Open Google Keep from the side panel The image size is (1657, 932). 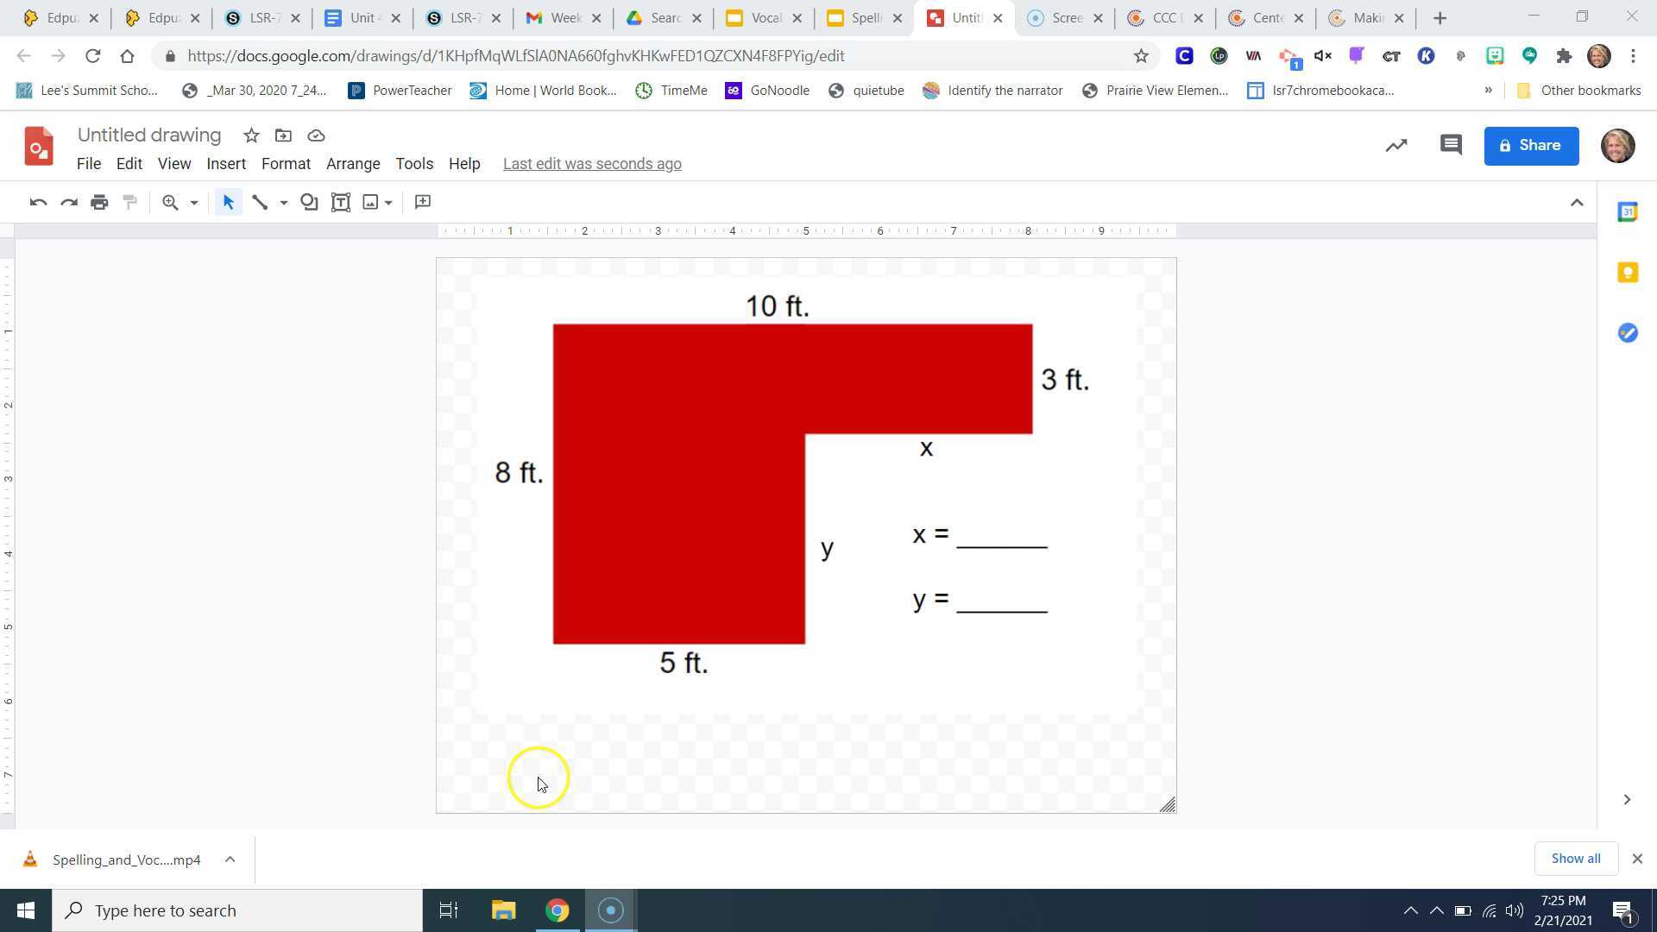[1628, 272]
